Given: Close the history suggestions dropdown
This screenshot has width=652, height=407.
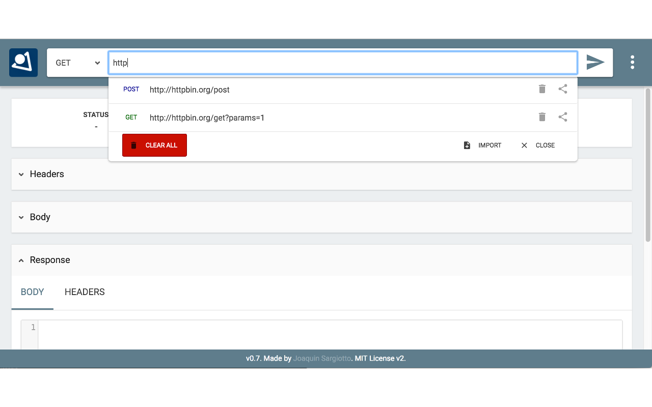Looking at the screenshot, I should click(x=537, y=146).
